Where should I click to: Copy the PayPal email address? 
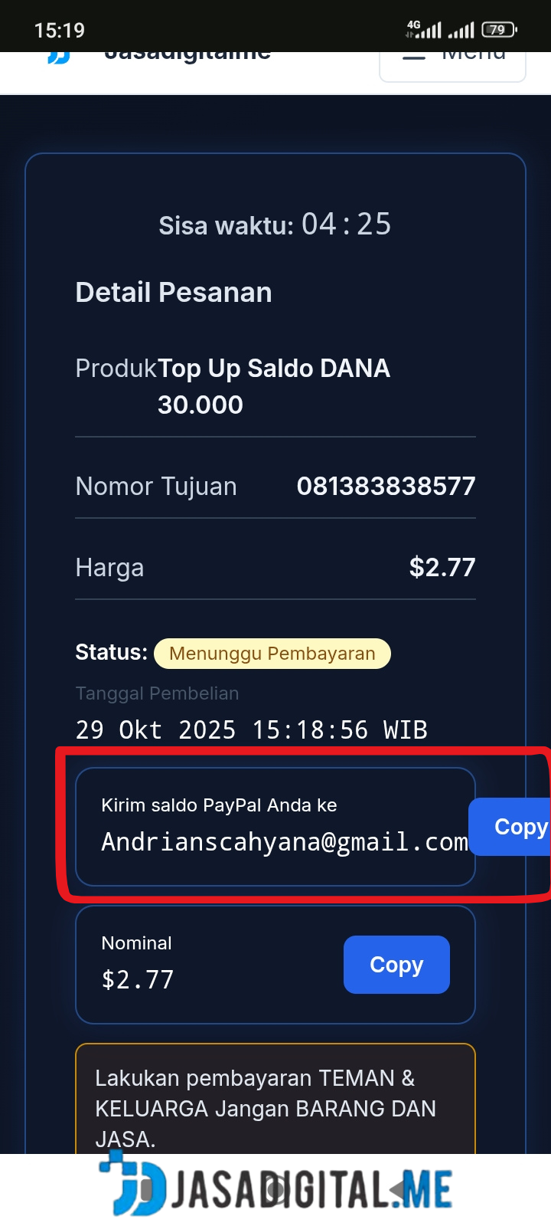click(510, 827)
